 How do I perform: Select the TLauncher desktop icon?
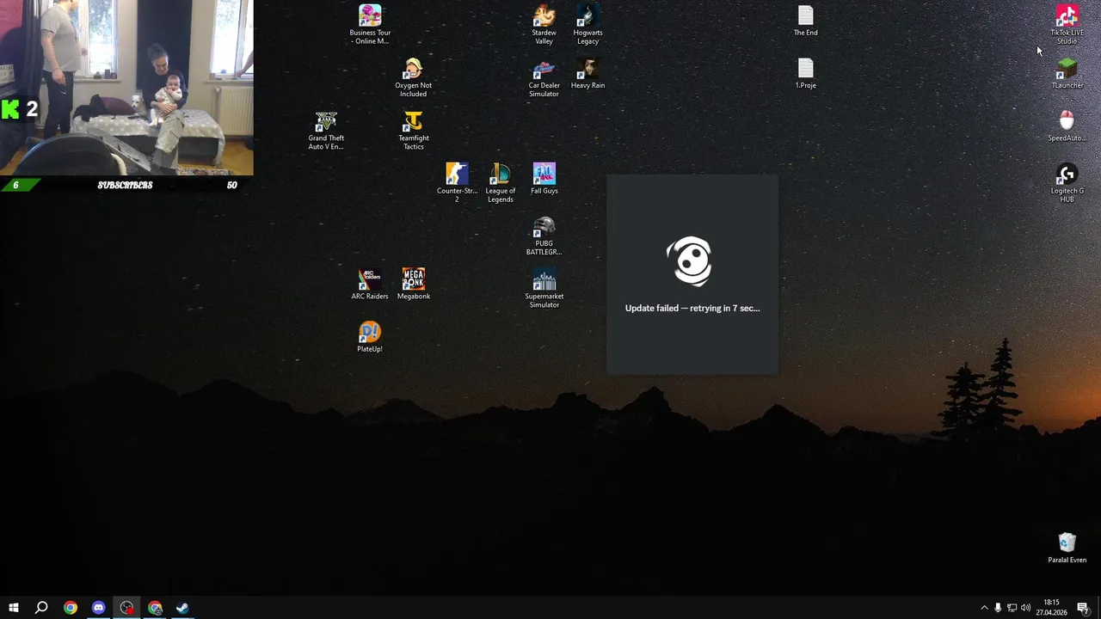[1067, 74]
